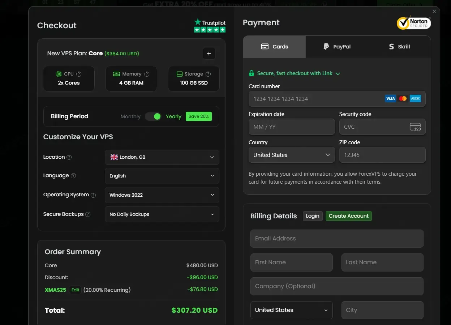Click the 4 GB RAM memory value
The height and width of the screenshot is (325, 451).
point(131,83)
